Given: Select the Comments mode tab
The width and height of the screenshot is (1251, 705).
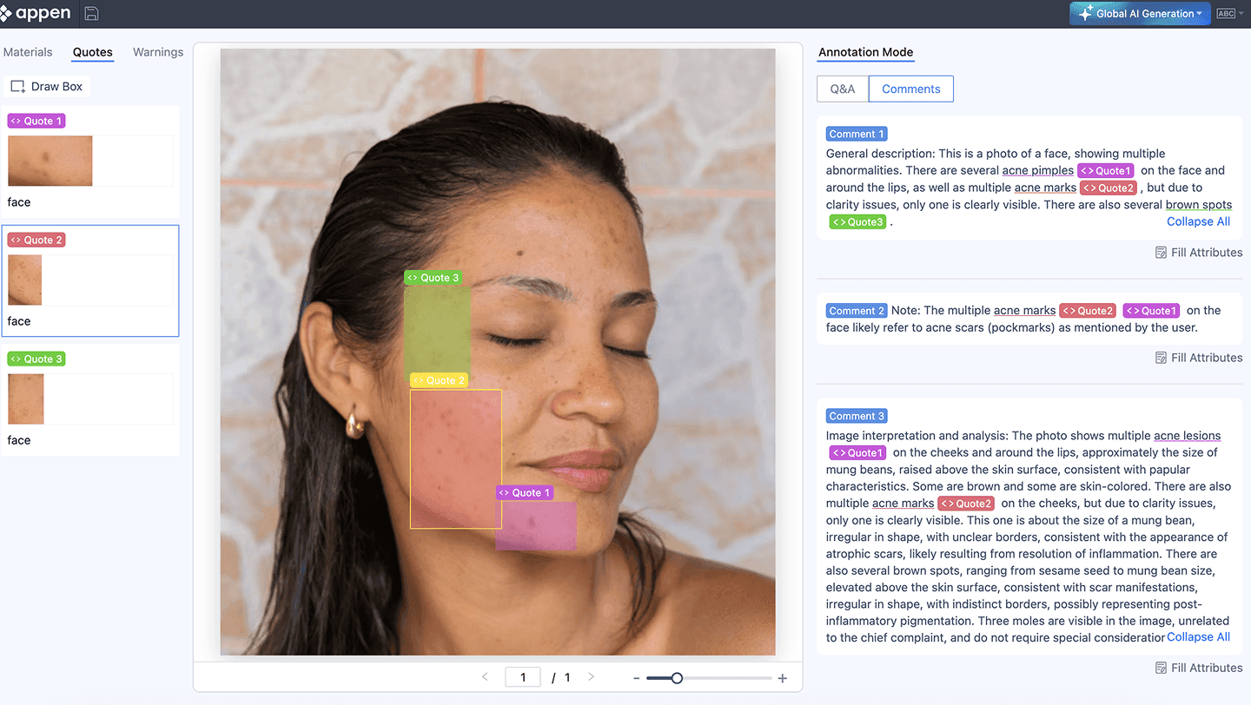Looking at the screenshot, I should (910, 89).
